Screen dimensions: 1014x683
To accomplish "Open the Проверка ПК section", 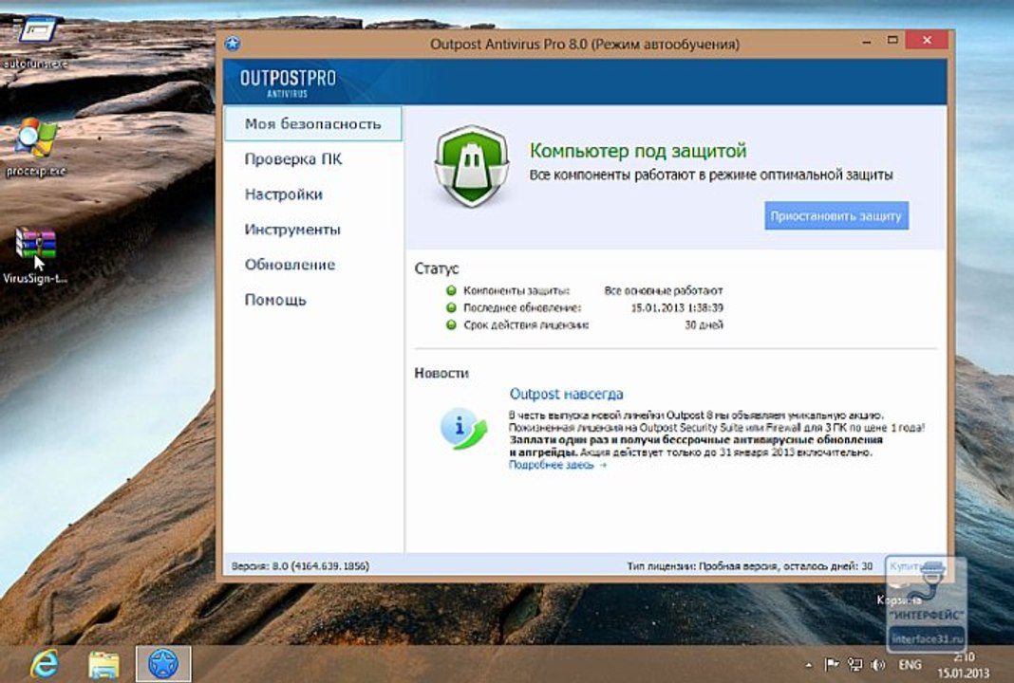I will [293, 159].
